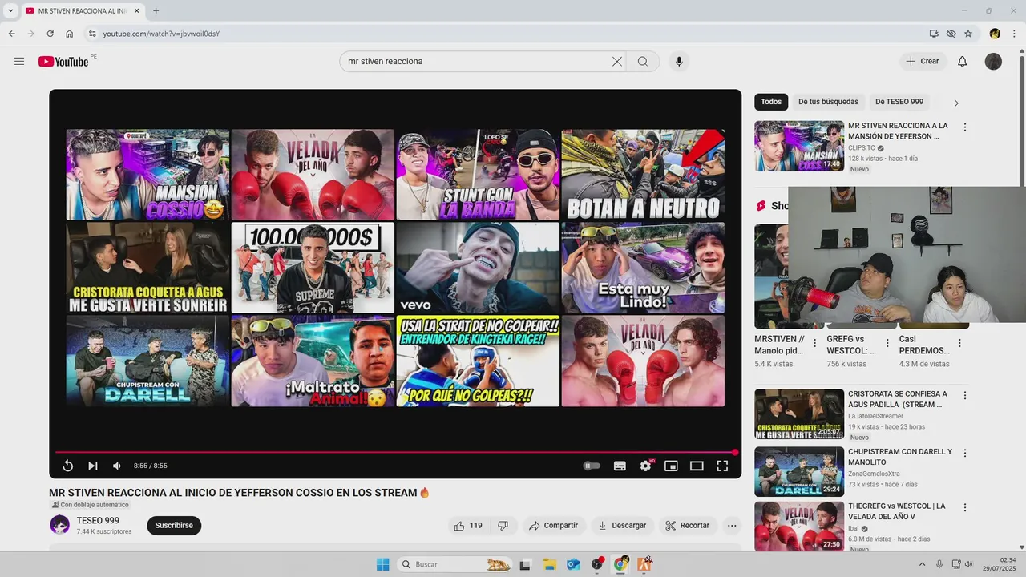Select De tus búsquedas chip
The height and width of the screenshot is (577, 1026).
click(x=828, y=102)
